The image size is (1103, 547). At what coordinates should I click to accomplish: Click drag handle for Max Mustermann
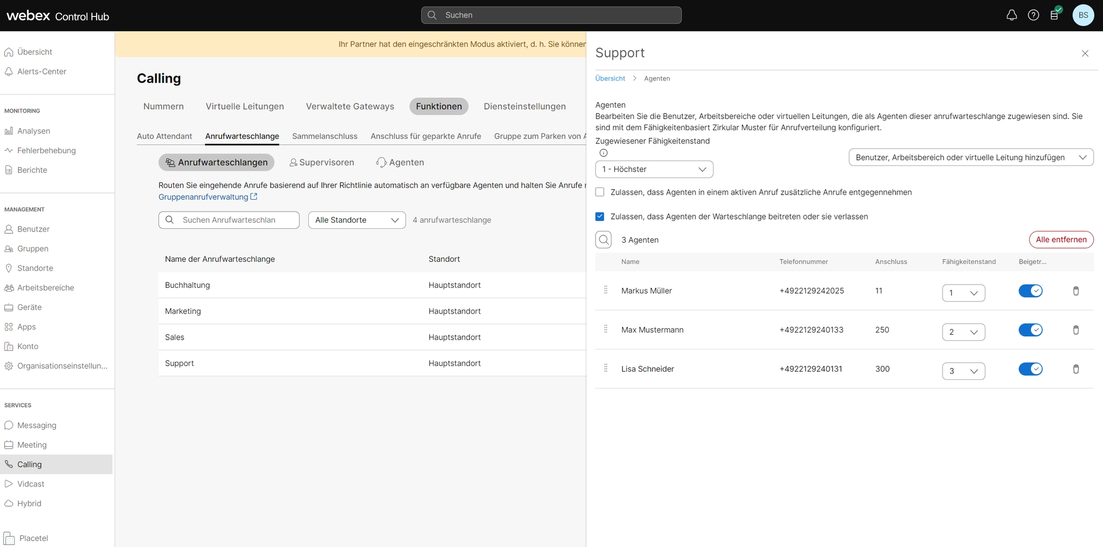pos(606,330)
